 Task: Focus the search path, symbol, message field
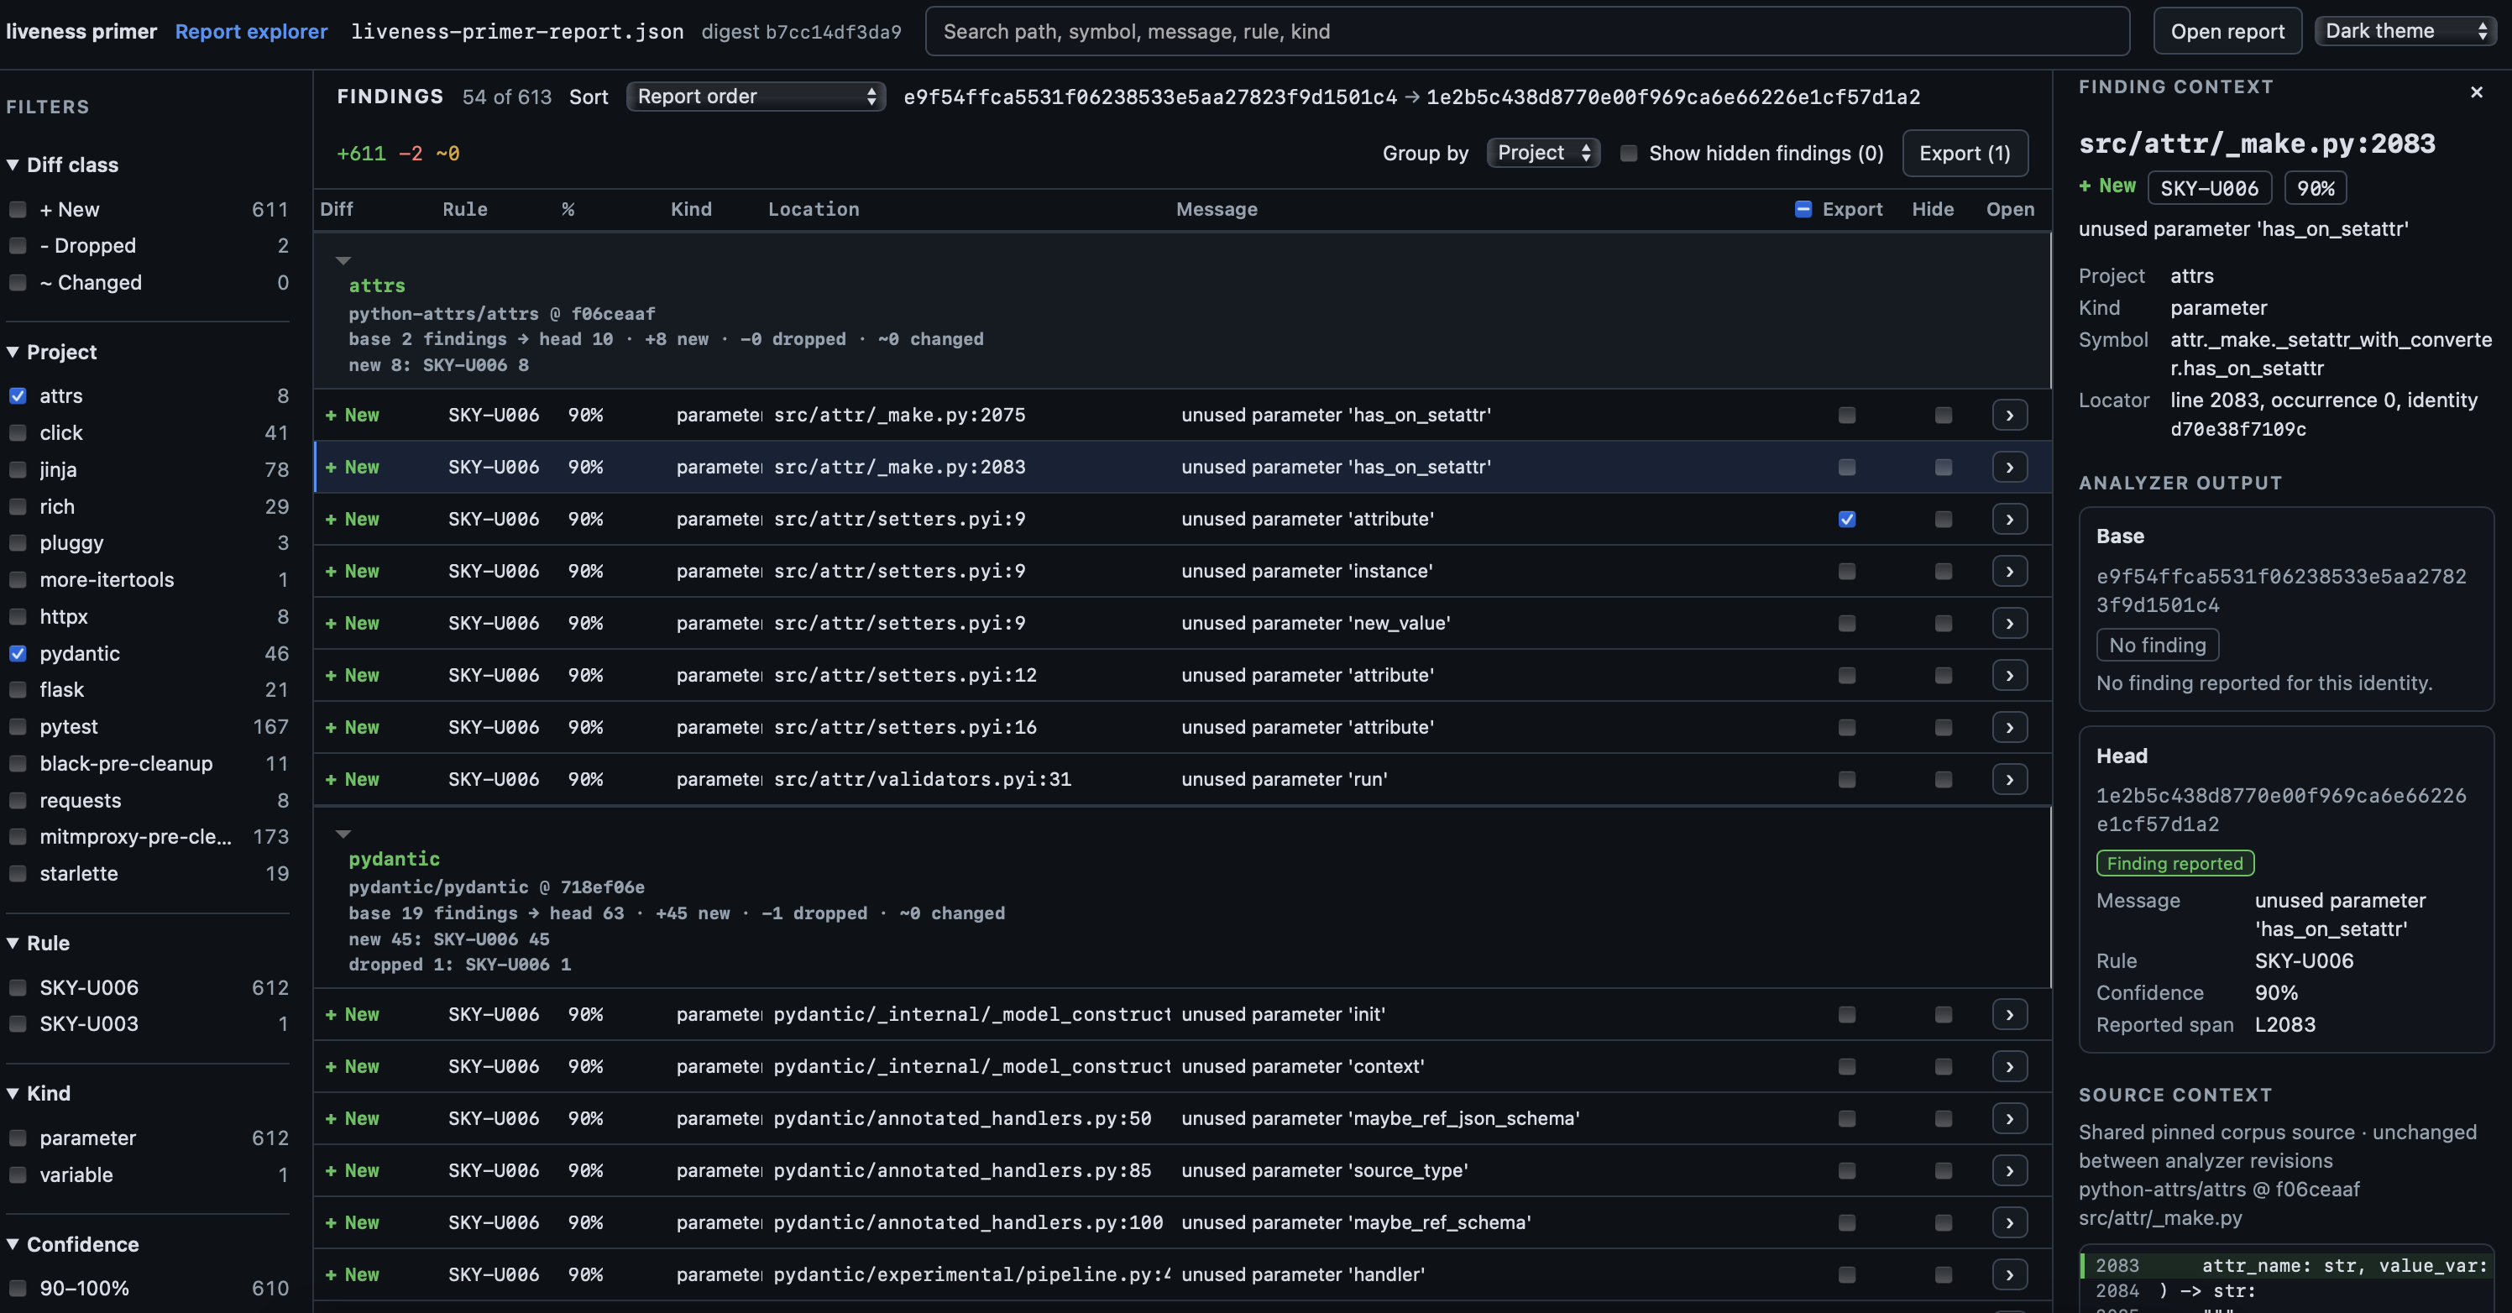point(1526,31)
